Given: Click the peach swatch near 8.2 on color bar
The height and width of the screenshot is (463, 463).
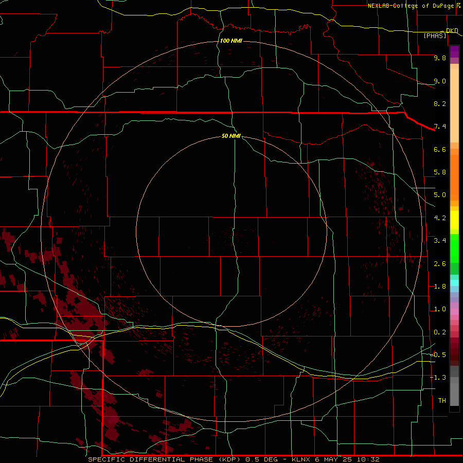Looking at the screenshot, I should [454, 106].
